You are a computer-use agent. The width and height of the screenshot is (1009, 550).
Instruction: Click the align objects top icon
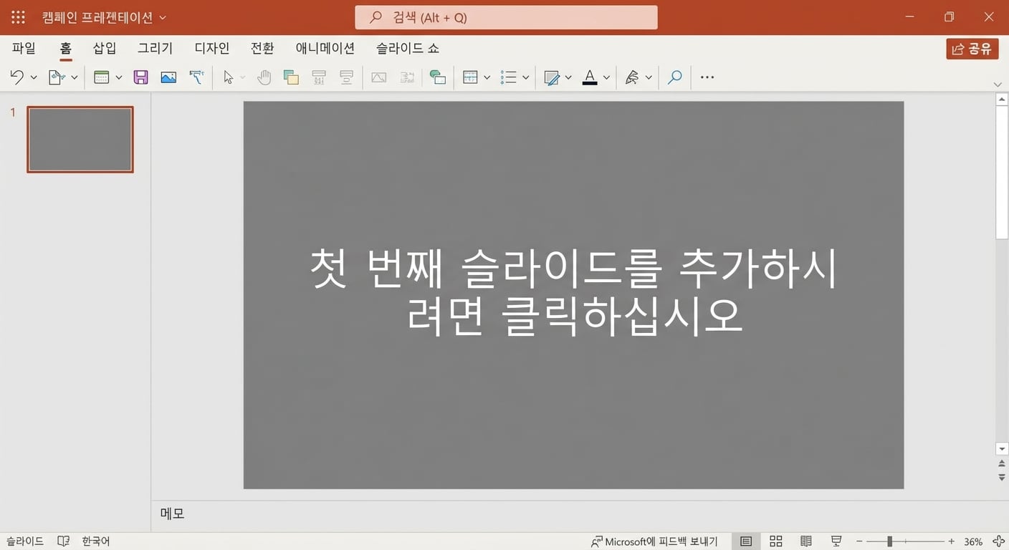point(319,77)
